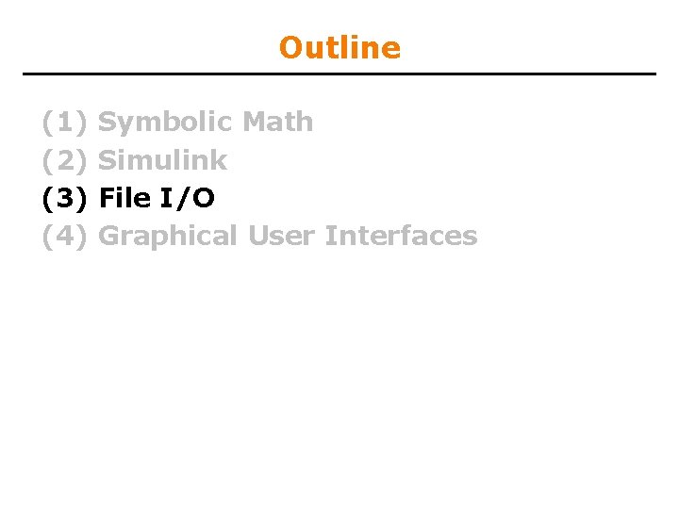Click the orange Outline slide title
The width and height of the screenshot is (679, 509).
point(339,47)
